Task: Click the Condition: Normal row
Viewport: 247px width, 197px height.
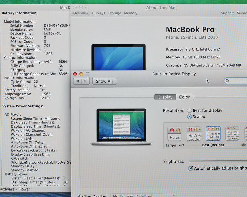Action: tap(28, 86)
